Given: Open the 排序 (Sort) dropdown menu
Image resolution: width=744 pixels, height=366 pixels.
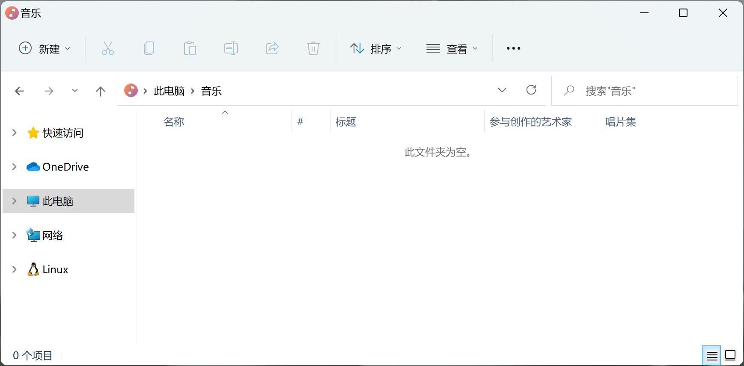Looking at the screenshot, I should [x=376, y=49].
